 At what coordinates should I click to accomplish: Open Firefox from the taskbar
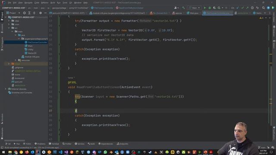pos(27,152)
